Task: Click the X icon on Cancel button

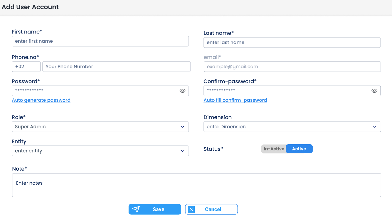Action: (x=191, y=209)
